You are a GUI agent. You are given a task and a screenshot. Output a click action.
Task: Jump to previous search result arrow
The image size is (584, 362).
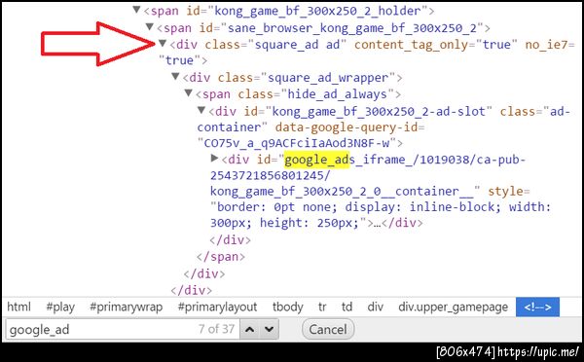250,329
